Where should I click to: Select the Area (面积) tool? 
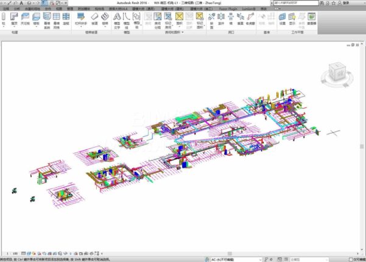pos(179,19)
